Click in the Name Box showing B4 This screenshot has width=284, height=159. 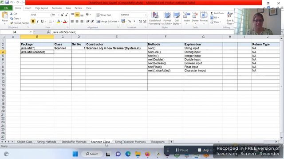[x=15, y=32]
